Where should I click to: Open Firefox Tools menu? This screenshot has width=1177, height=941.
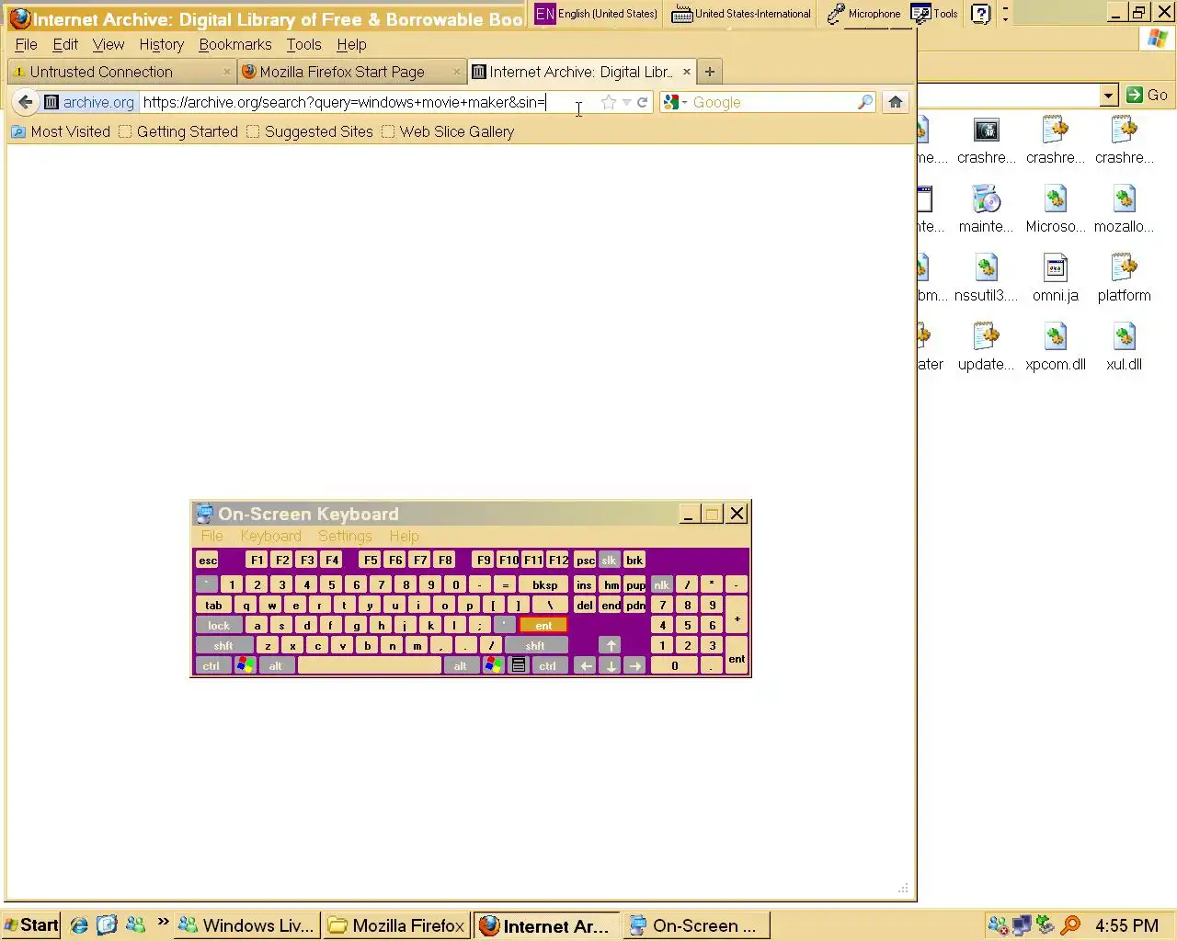(303, 44)
